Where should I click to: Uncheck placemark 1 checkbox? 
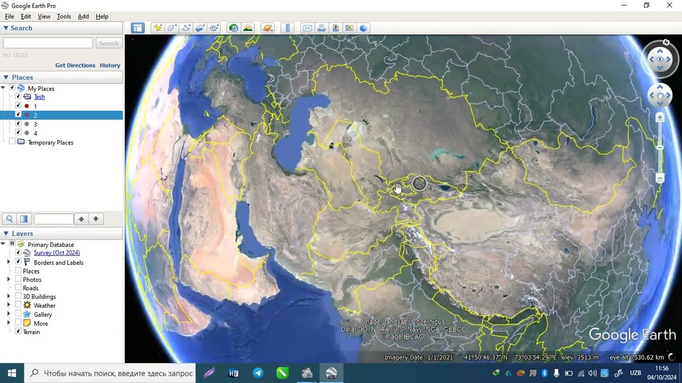pos(19,106)
